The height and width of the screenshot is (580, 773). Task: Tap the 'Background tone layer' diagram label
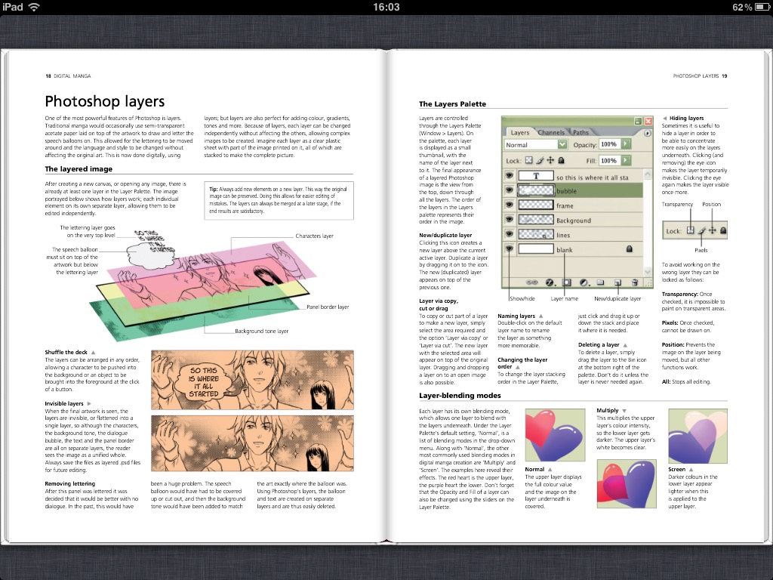pos(262,331)
